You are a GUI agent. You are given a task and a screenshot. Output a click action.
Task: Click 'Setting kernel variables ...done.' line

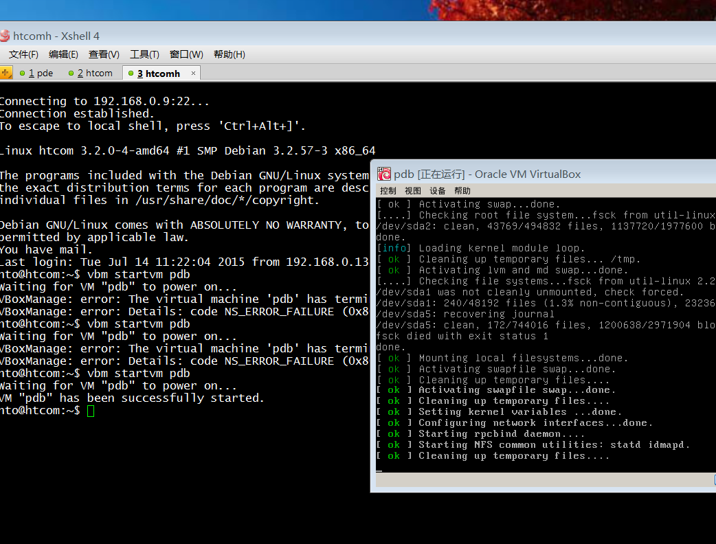pyautogui.click(x=499, y=412)
